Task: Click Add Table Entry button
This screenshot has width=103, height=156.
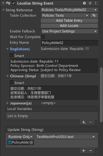Action: [69, 21]
